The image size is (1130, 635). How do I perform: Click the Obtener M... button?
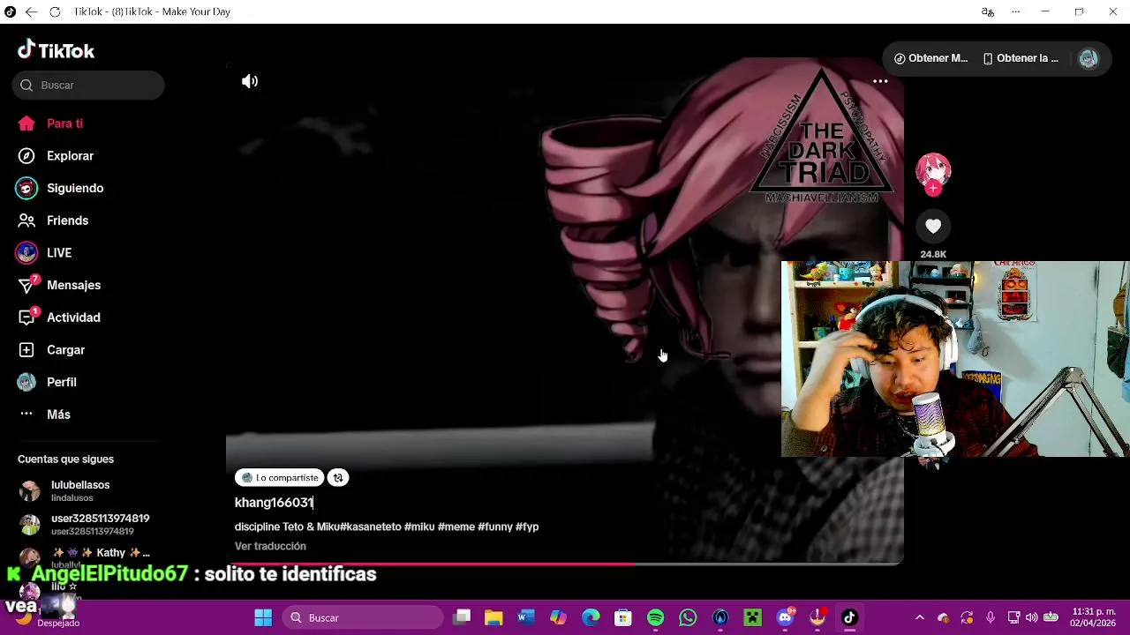931,58
